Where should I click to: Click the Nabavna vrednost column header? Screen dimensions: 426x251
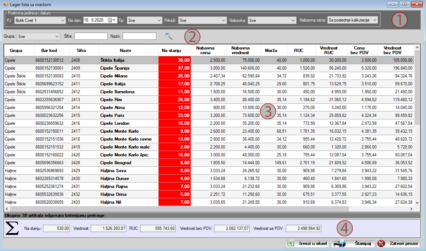pyautogui.click(x=243, y=51)
